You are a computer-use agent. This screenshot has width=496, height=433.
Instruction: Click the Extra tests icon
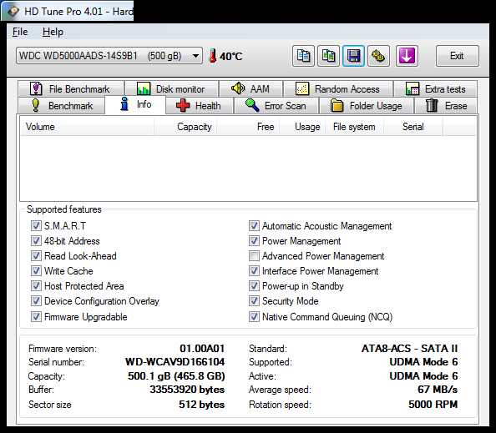tap(412, 88)
